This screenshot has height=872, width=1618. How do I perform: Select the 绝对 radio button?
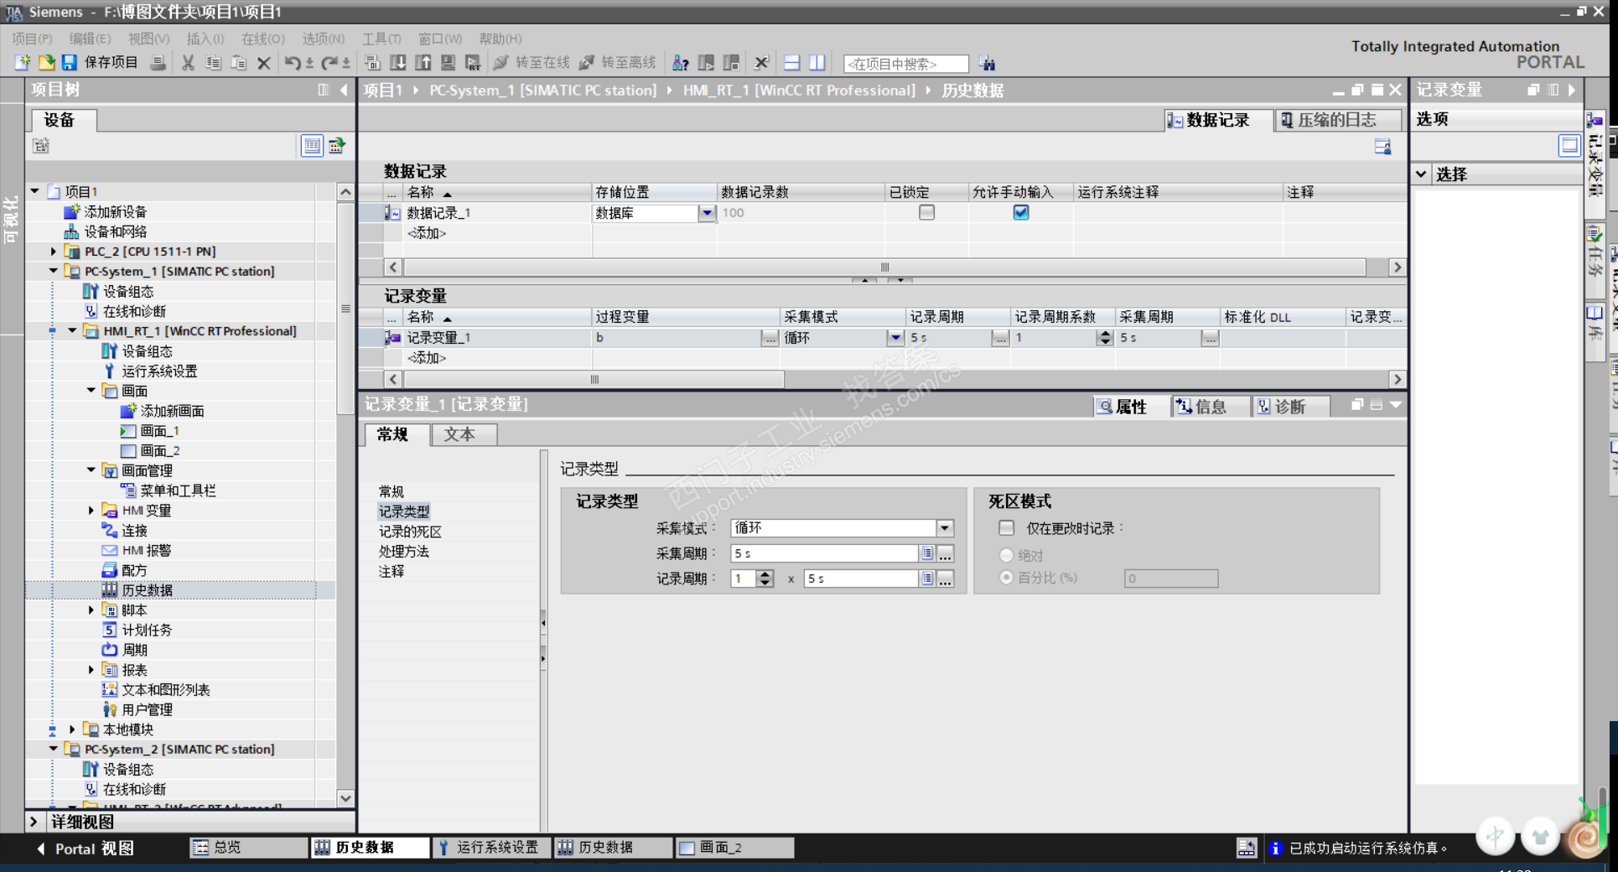1007,555
